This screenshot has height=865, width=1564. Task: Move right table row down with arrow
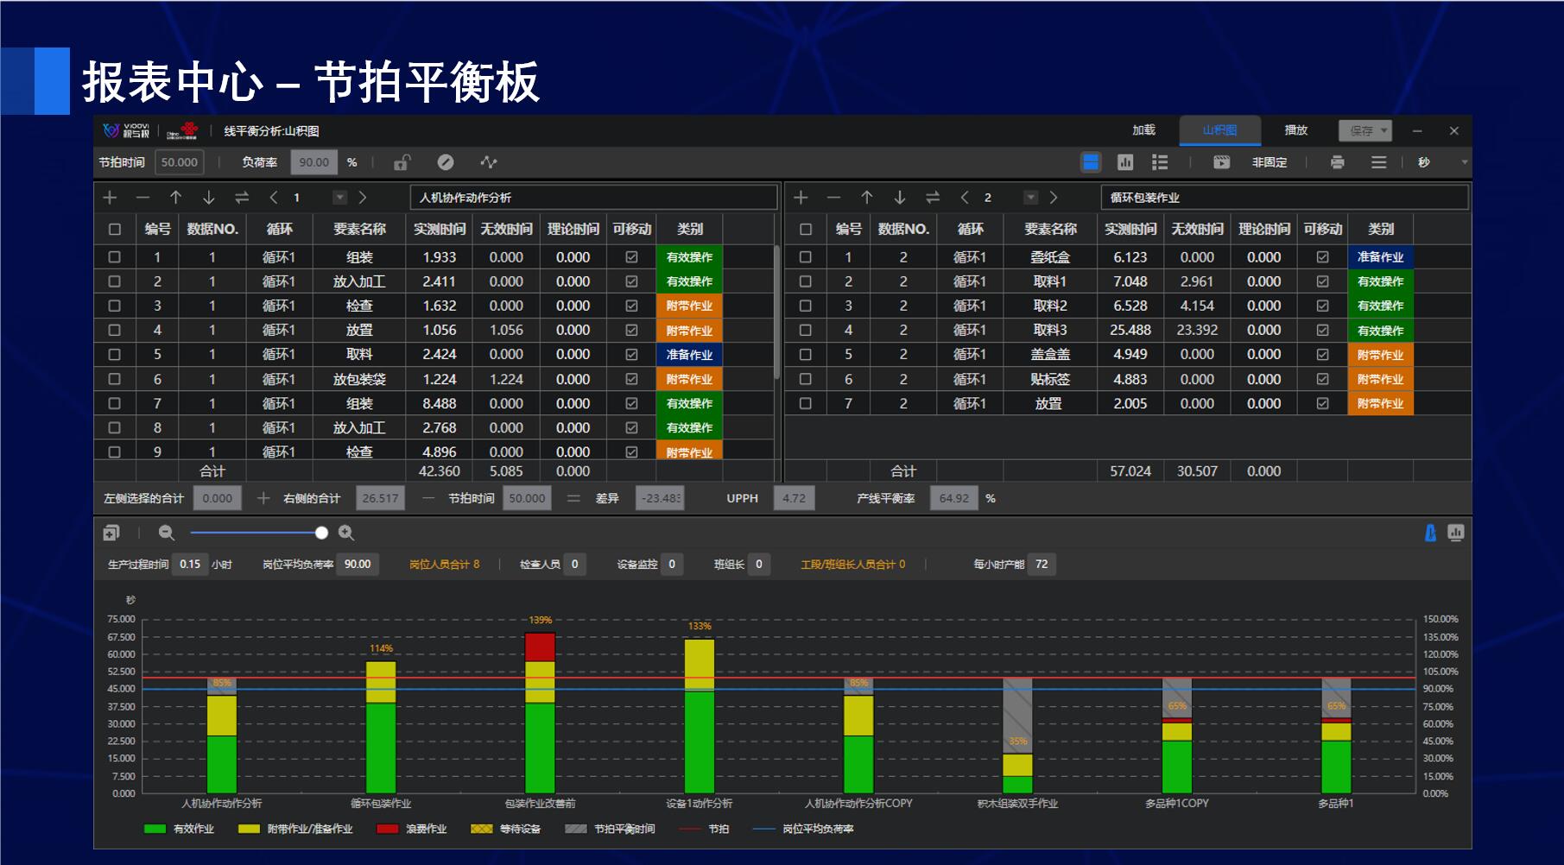(x=900, y=198)
